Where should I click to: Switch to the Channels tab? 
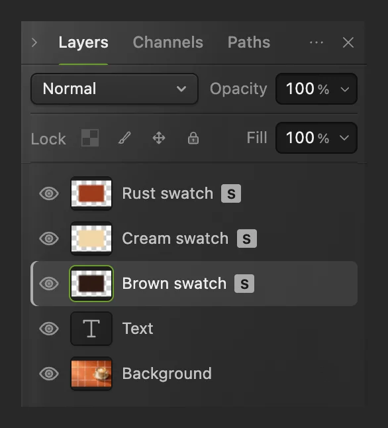(168, 42)
